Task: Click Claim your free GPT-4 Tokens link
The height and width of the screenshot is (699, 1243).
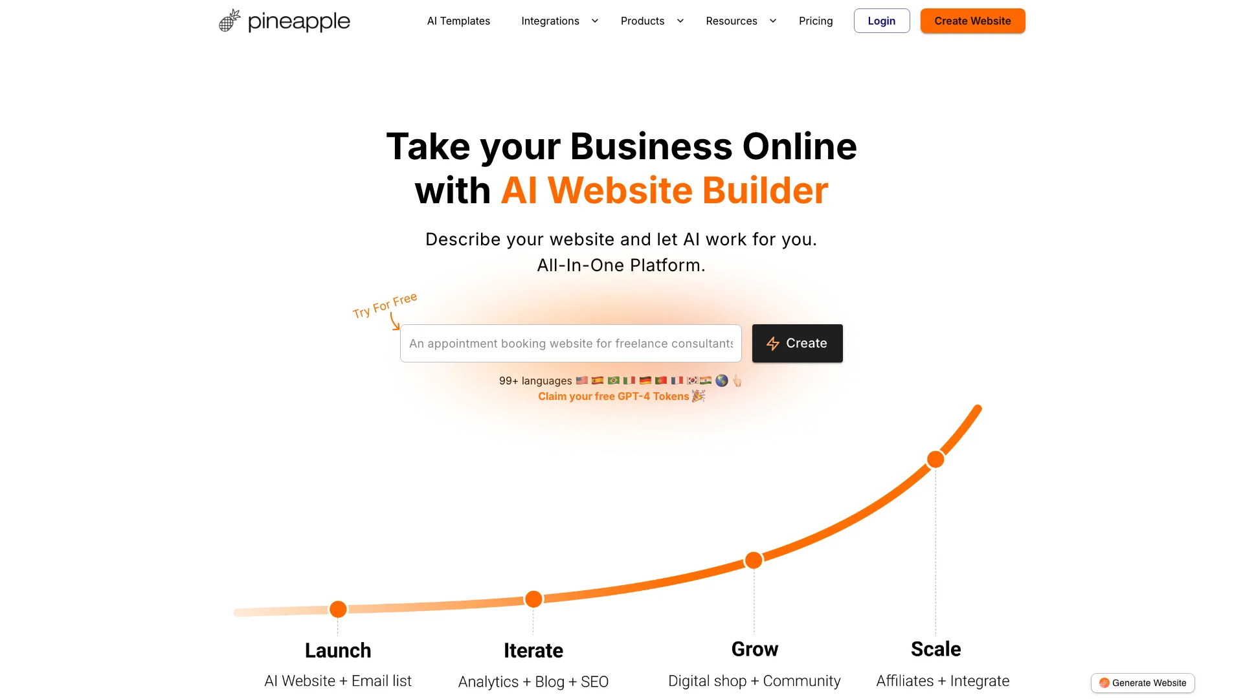Action: click(x=621, y=396)
